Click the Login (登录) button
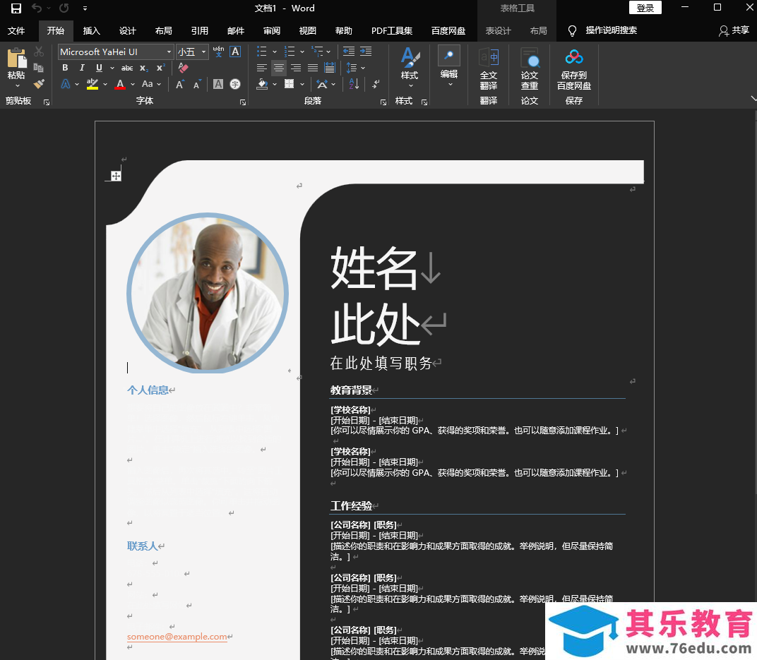 coord(645,8)
